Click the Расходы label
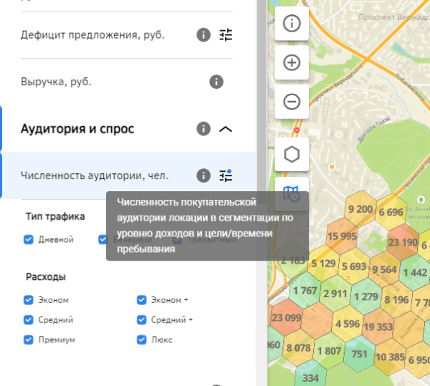The image size is (430, 386). click(46, 276)
